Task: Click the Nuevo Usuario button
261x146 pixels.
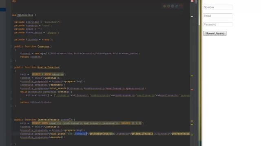Action: 215,33
